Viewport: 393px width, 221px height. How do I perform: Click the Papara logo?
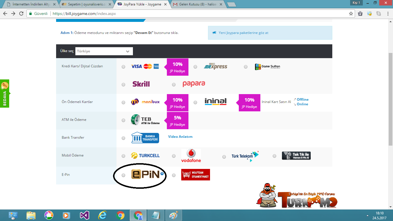coord(194,84)
